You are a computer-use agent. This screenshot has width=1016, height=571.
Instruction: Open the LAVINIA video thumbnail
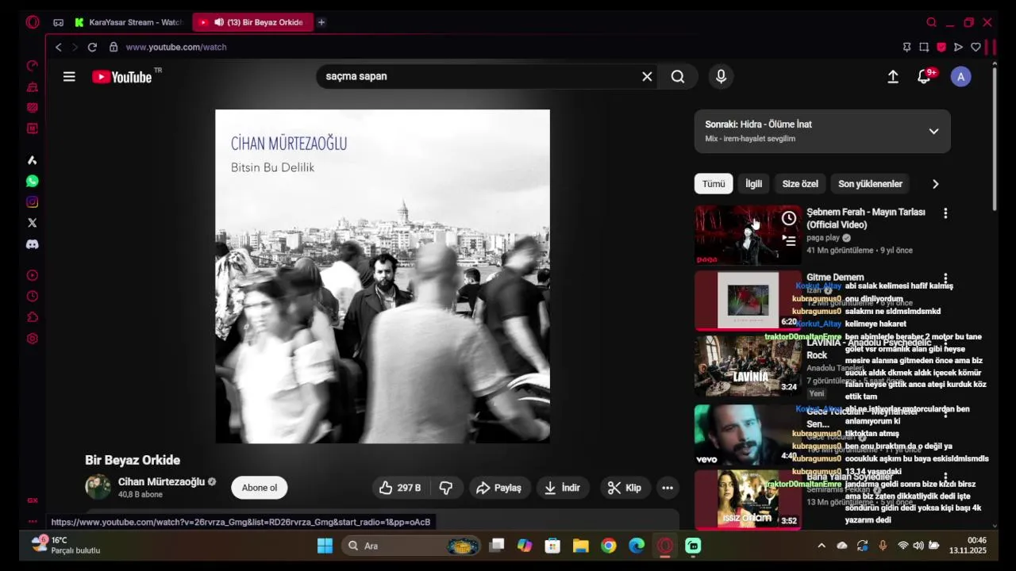[748, 366]
